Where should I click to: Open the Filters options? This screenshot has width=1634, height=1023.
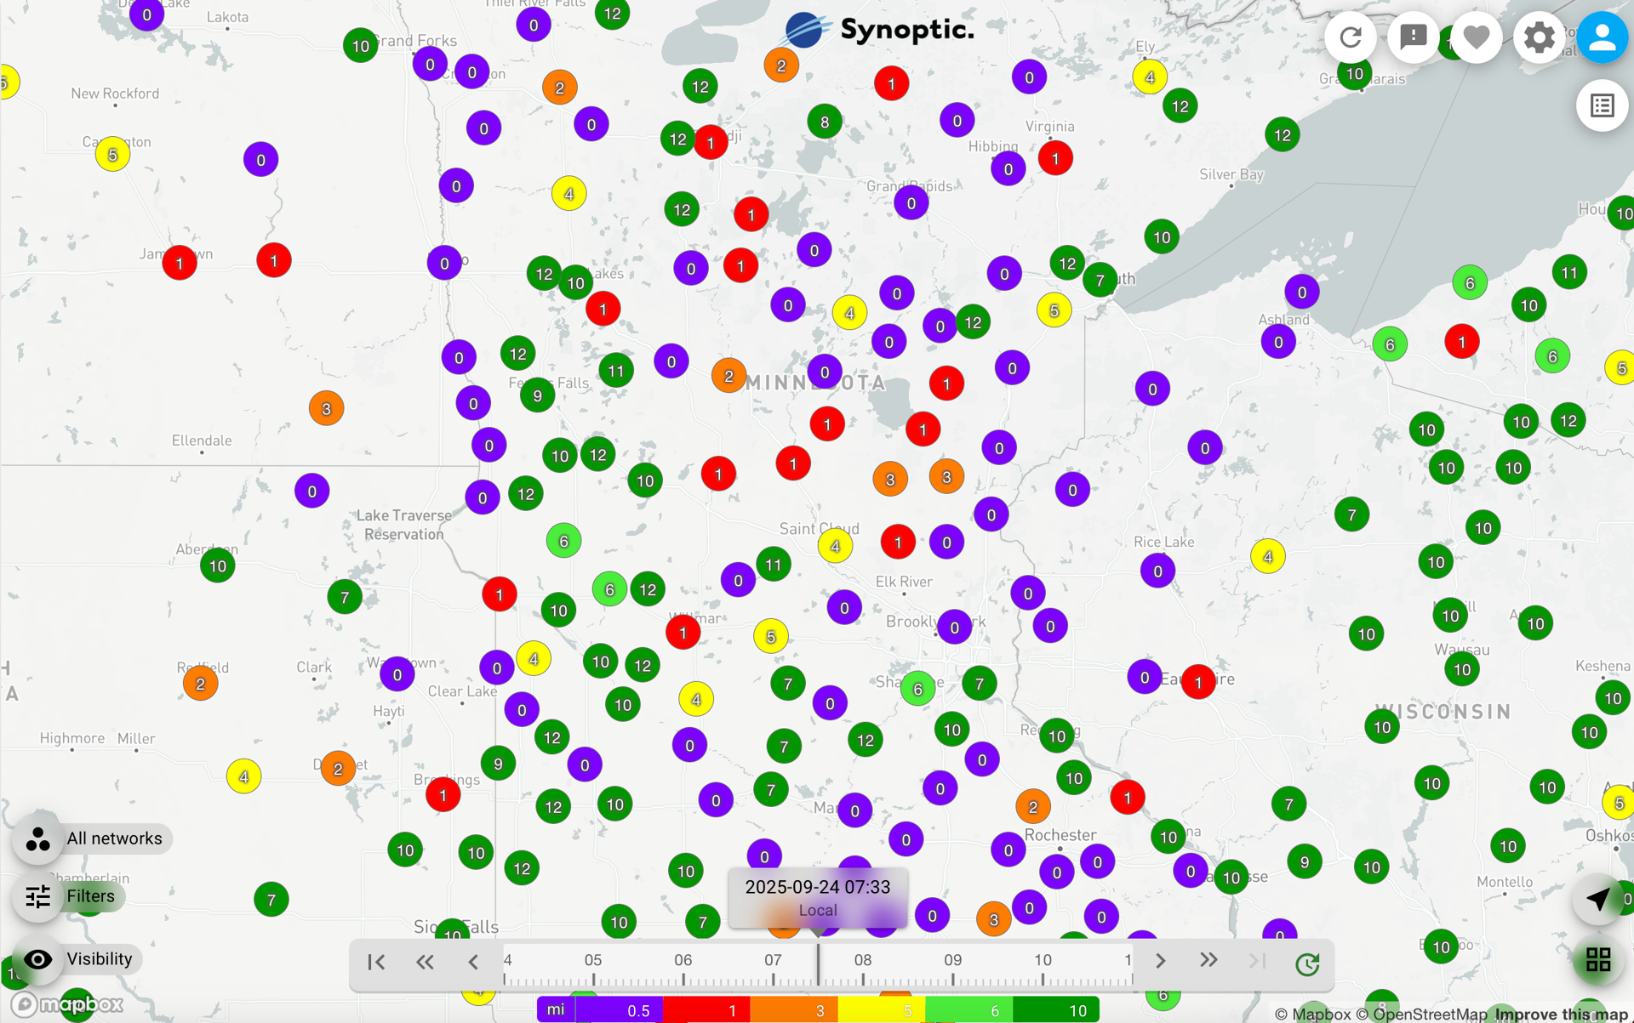click(69, 896)
